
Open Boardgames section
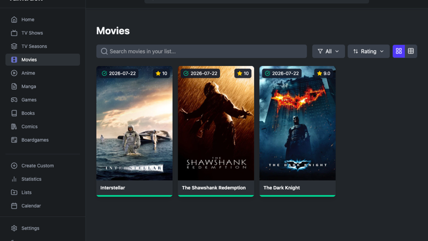[43, 140]
